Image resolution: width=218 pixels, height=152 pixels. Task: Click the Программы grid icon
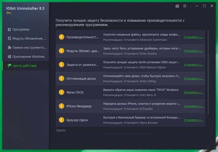pos(9,29)
